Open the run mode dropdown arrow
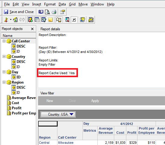The image size is (165, 145). point(11,20)
